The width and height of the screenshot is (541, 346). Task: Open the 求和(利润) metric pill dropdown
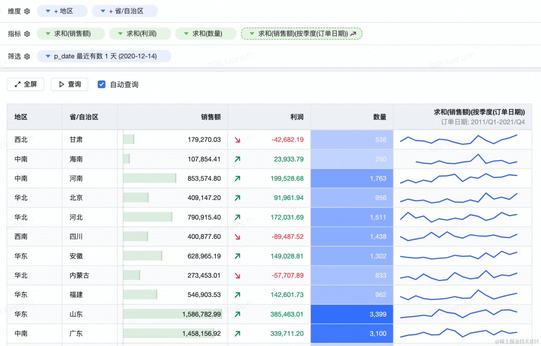pyautogui.click(x=120, y=33)
